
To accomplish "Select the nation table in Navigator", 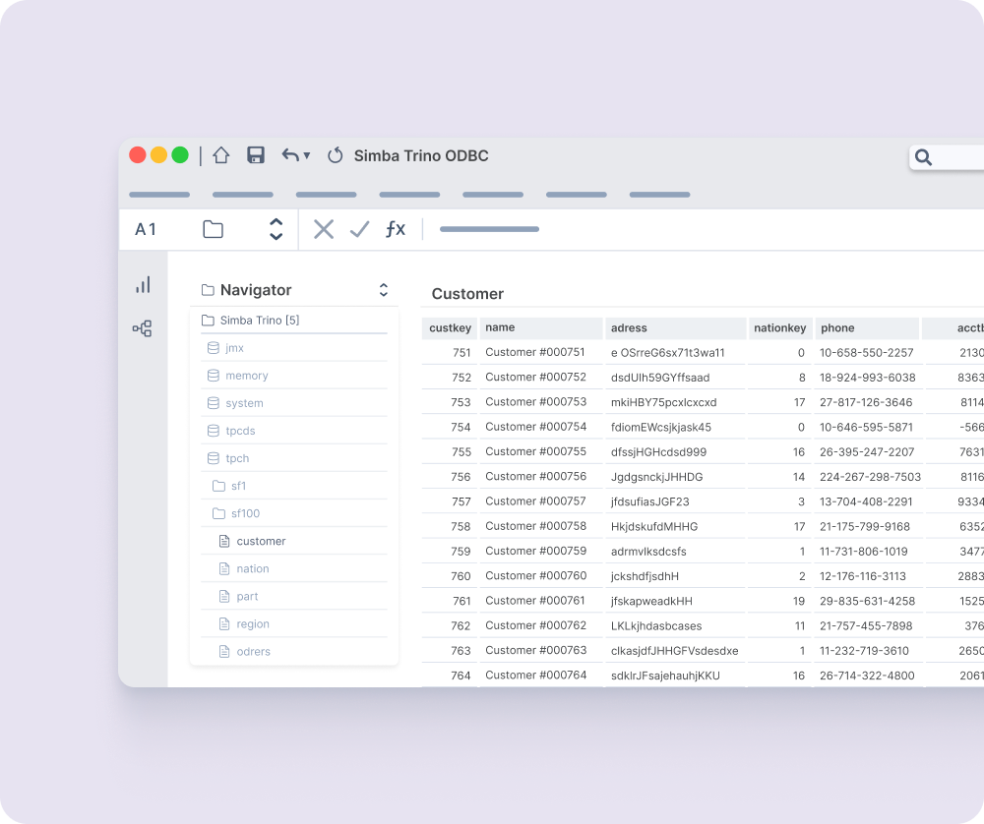I will (x=253, y=568).
